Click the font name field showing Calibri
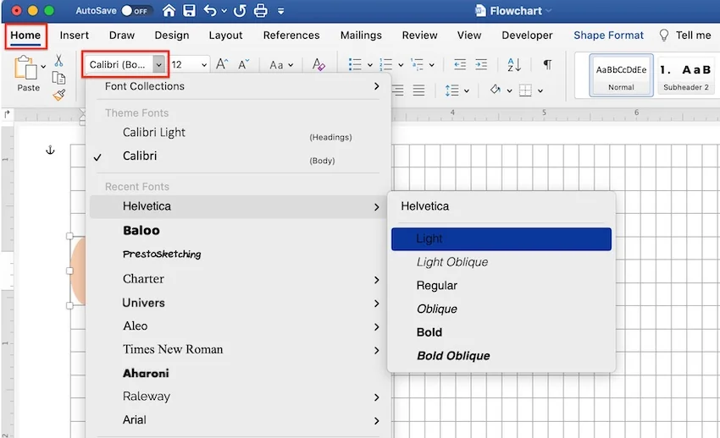Viewport: 720px width, 438px height. pos(119,64)
